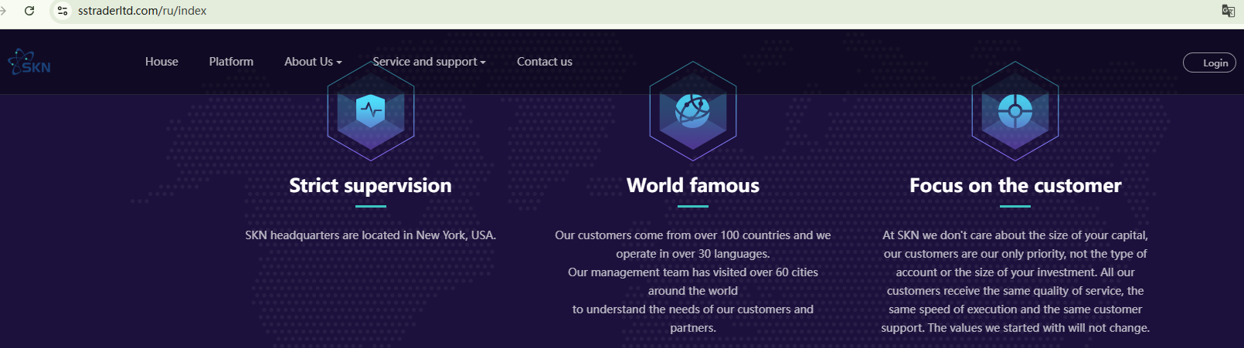Click the Strict supervision heading
1244x348 pixels.
tap(370, 185)
